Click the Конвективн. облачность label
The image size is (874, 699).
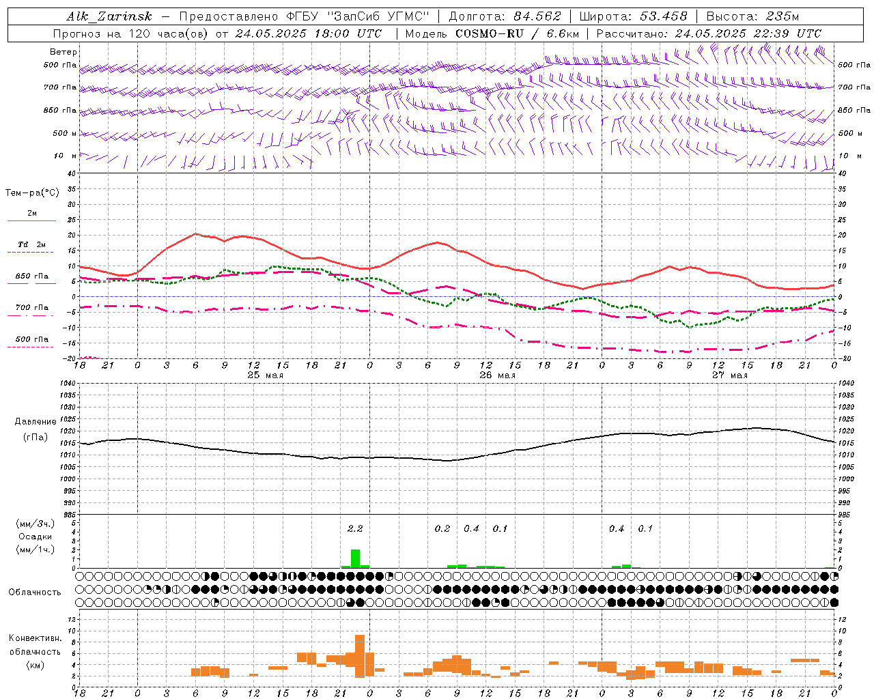pos(35,645)
